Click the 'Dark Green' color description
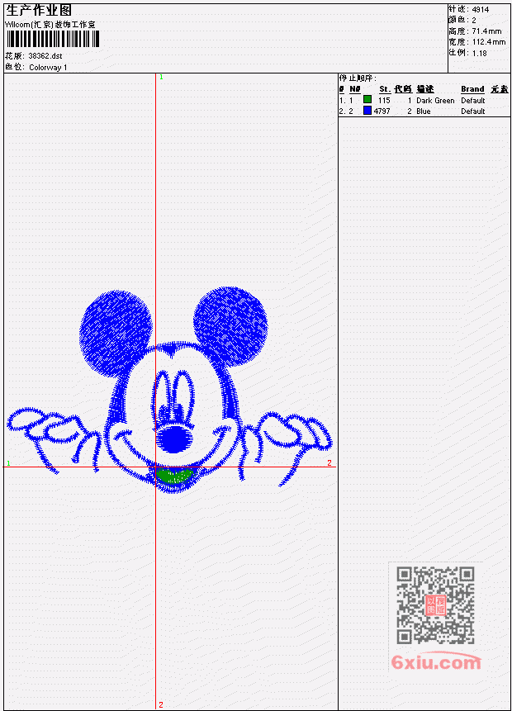512x711 pixels. coord(435,100)
